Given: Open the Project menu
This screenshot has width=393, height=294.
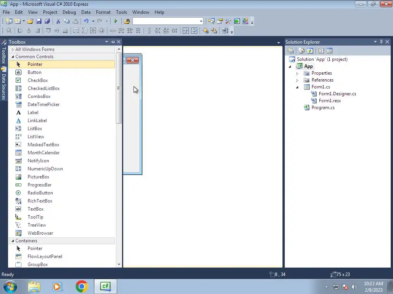Looking at the screenshot, I should pyautogui.click(x=50, y=12).
